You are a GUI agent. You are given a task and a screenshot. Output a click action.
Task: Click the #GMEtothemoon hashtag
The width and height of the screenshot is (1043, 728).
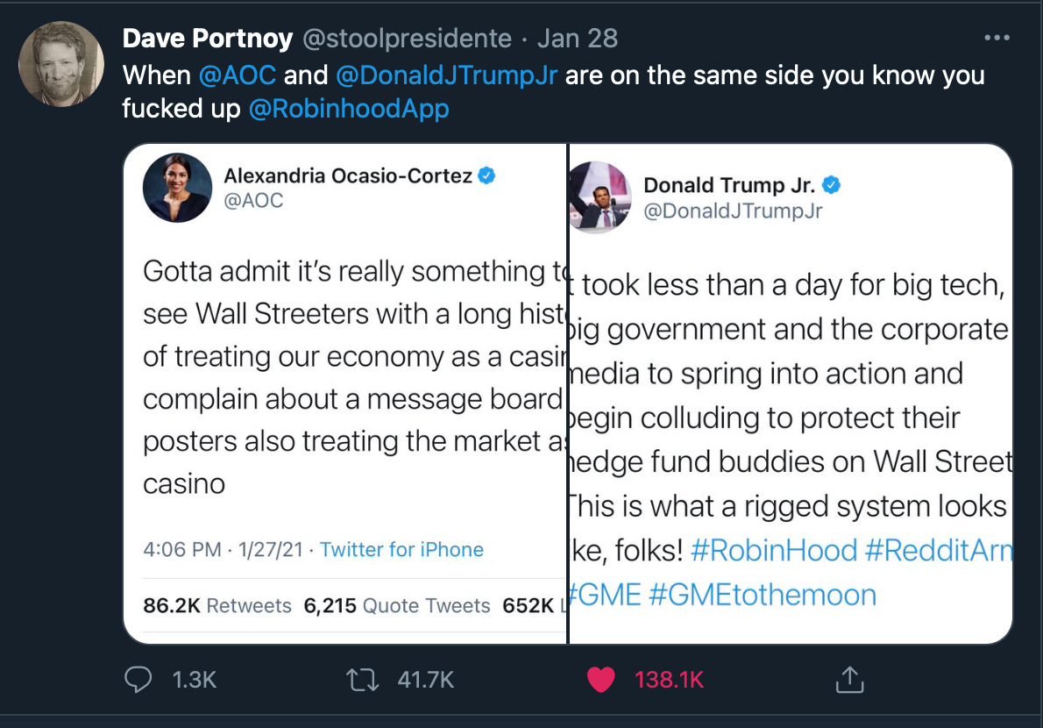[x=763, y=595]
